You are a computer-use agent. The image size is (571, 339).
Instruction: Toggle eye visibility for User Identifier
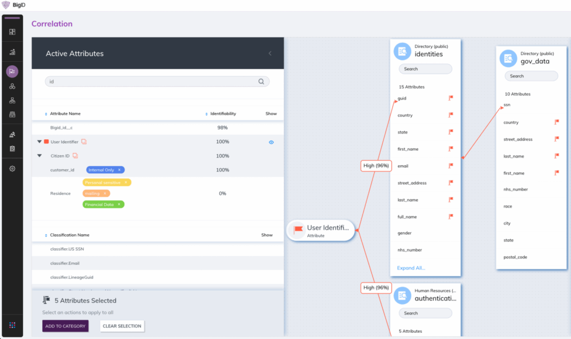coord(271,143)
